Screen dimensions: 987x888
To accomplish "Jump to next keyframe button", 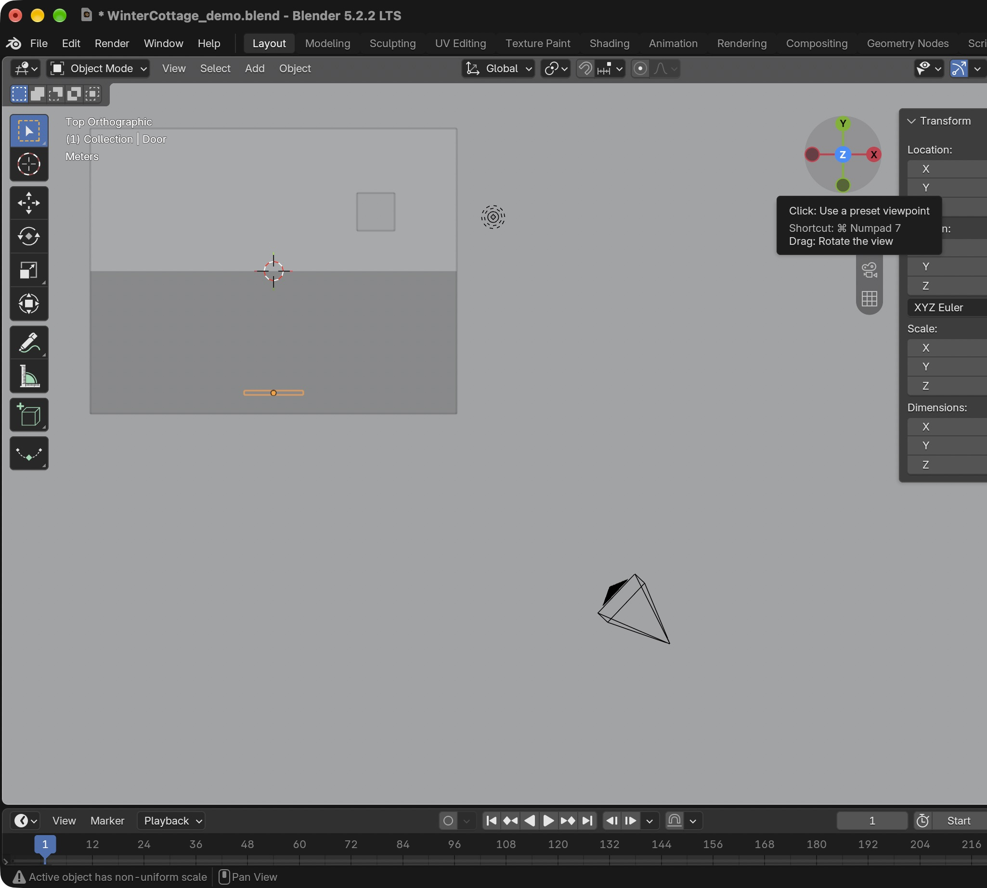I will click(x=568, y=821).
